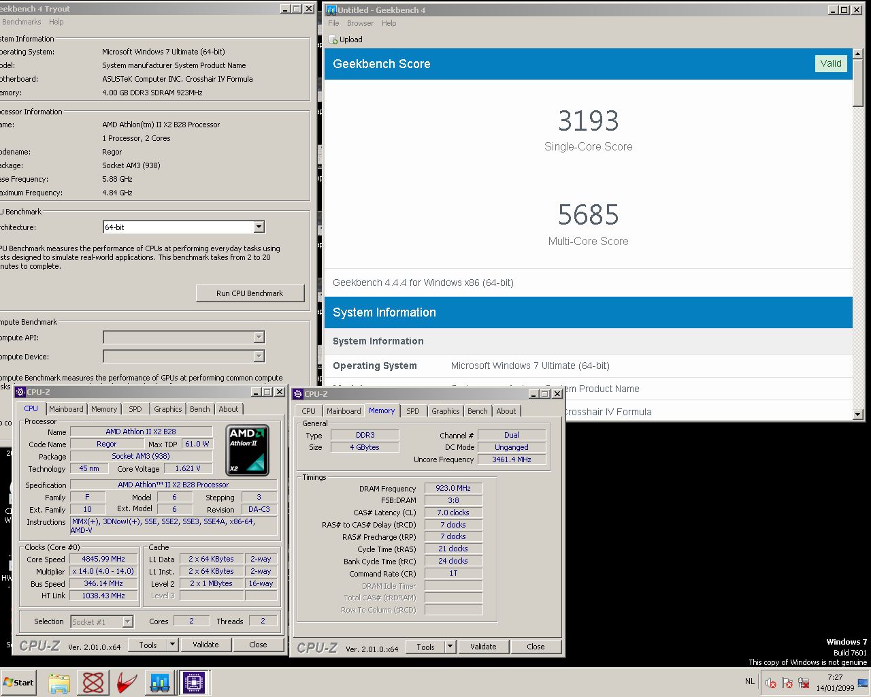Open File menu in Untitled Geekbench window

[333, 23]
